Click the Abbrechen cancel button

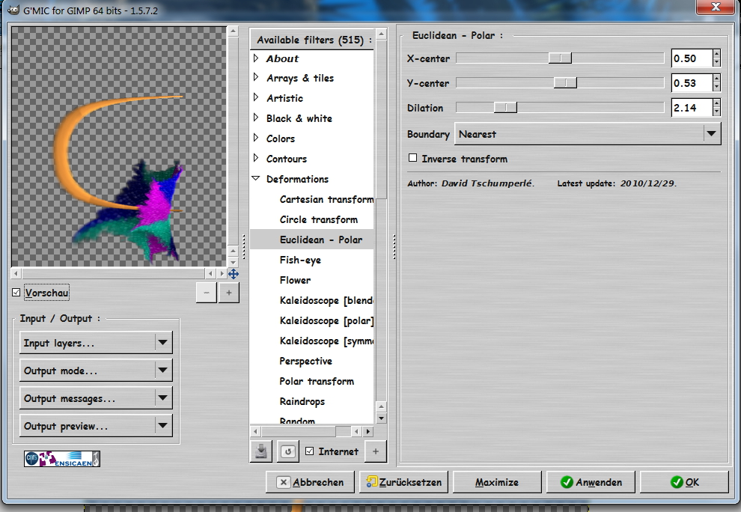(310, 482)
